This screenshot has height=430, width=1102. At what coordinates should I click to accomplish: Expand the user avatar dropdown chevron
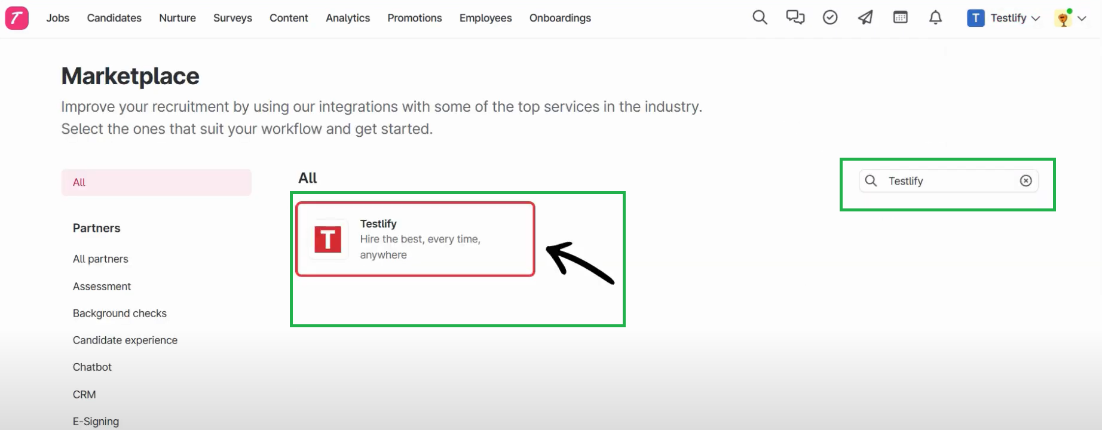pyautogui.click(x=1082, y=19)
